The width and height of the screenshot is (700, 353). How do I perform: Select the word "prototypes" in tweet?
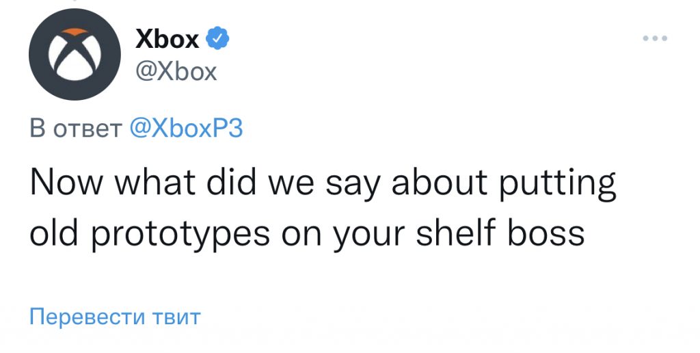(x=180, y=234)
